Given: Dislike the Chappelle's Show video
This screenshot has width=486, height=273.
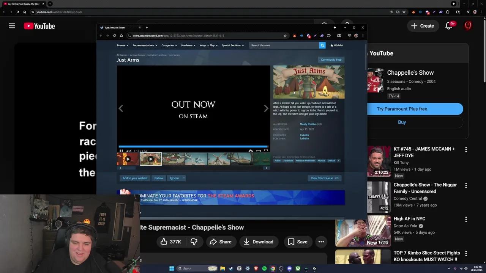Looking at the screenshot, I should (194, 242).
